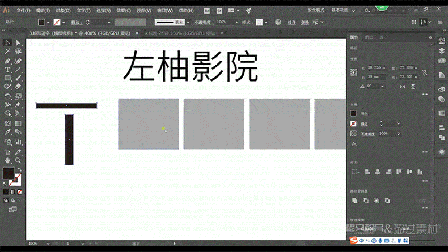This screenshot has width=448, height=252.
Task: Enable Draw Behind mode
Action: pyautogui.click(x=12, y=200)
